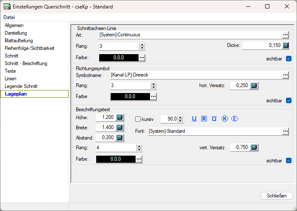Browse symbols for Symbolname field
The width and height of the screenshot is (297, 211).
tap(286, 75)
